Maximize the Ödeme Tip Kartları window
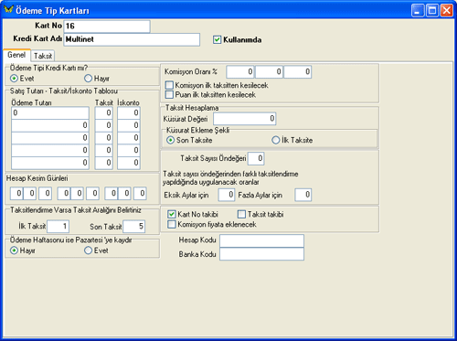Image resolution: width=457 pixels, height=341 pixels. (431, 10)
